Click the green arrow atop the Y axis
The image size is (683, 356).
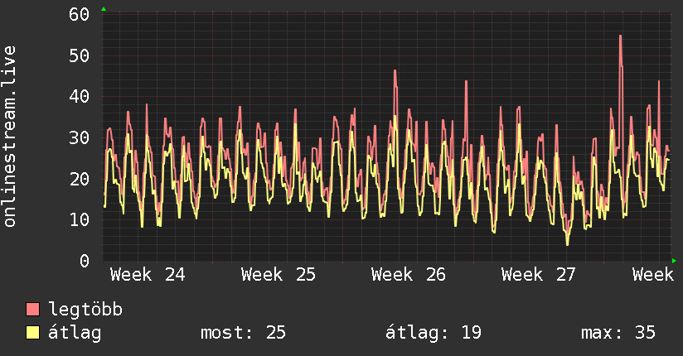[104, 9]
